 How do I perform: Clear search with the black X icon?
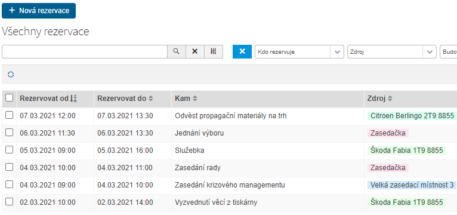pos(194,51)
